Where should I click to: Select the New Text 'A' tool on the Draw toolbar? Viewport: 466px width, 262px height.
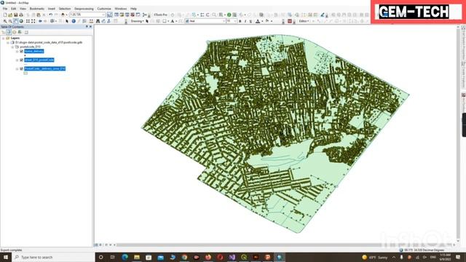(x=172, y=21)
